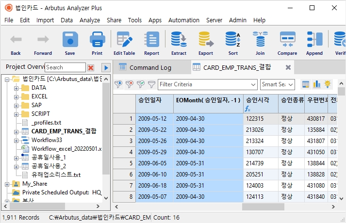This screenshot has width=346, height=223.
Task: Expand the EXCEL folder
Action: click(x=16, y=97)
